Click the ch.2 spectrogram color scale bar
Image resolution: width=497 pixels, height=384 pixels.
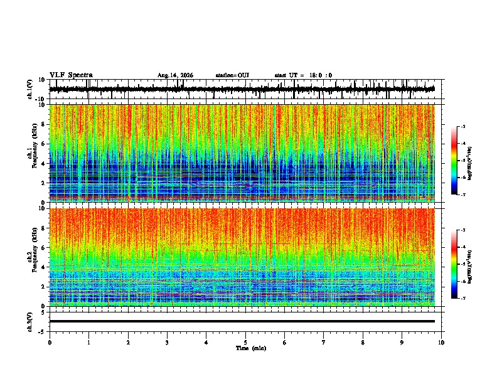tap(454, 264)
